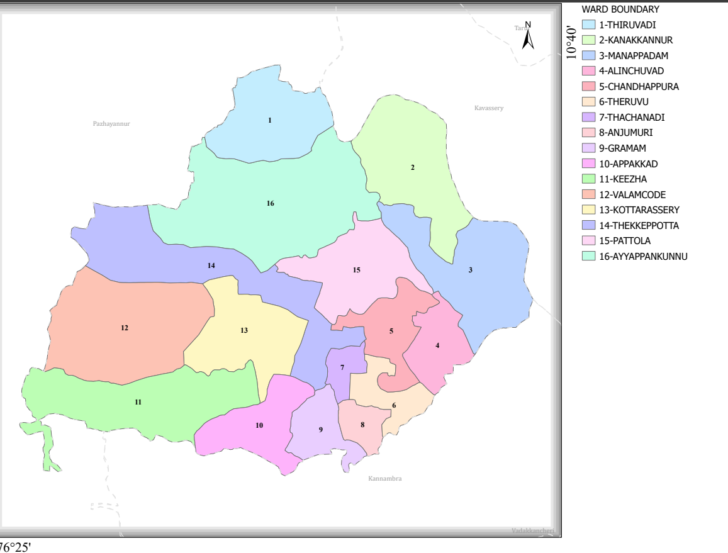Click the Pazhayannur neighbouring area label
The height and width of the screenshot is (553, 728).
[x=111, y=124]
